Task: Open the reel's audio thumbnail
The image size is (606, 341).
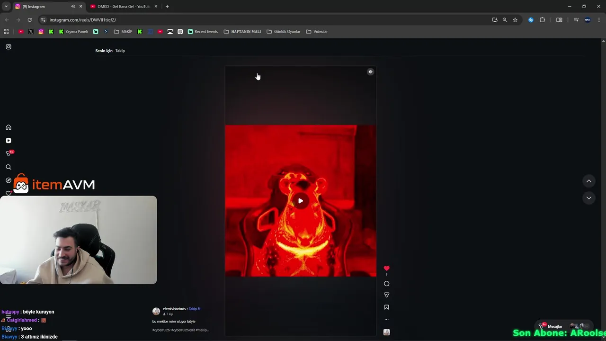Action: point(386,332)
